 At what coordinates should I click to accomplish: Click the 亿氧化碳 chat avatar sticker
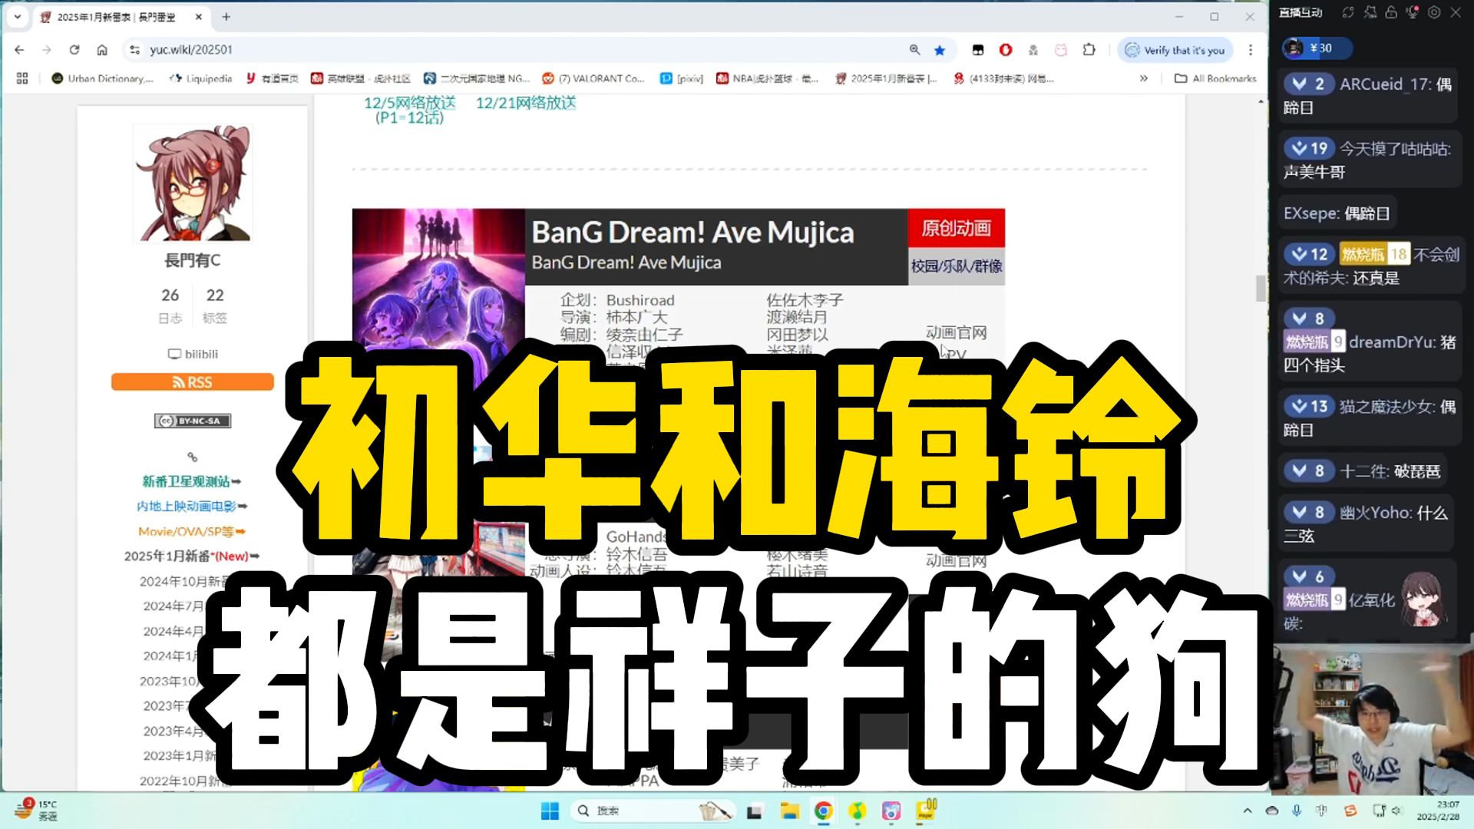pos(1425,598)
